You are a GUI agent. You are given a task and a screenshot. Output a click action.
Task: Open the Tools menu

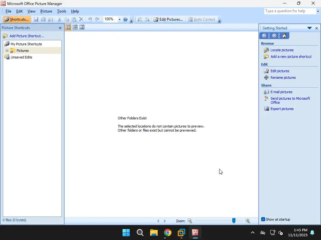click(x=61, y=11)
